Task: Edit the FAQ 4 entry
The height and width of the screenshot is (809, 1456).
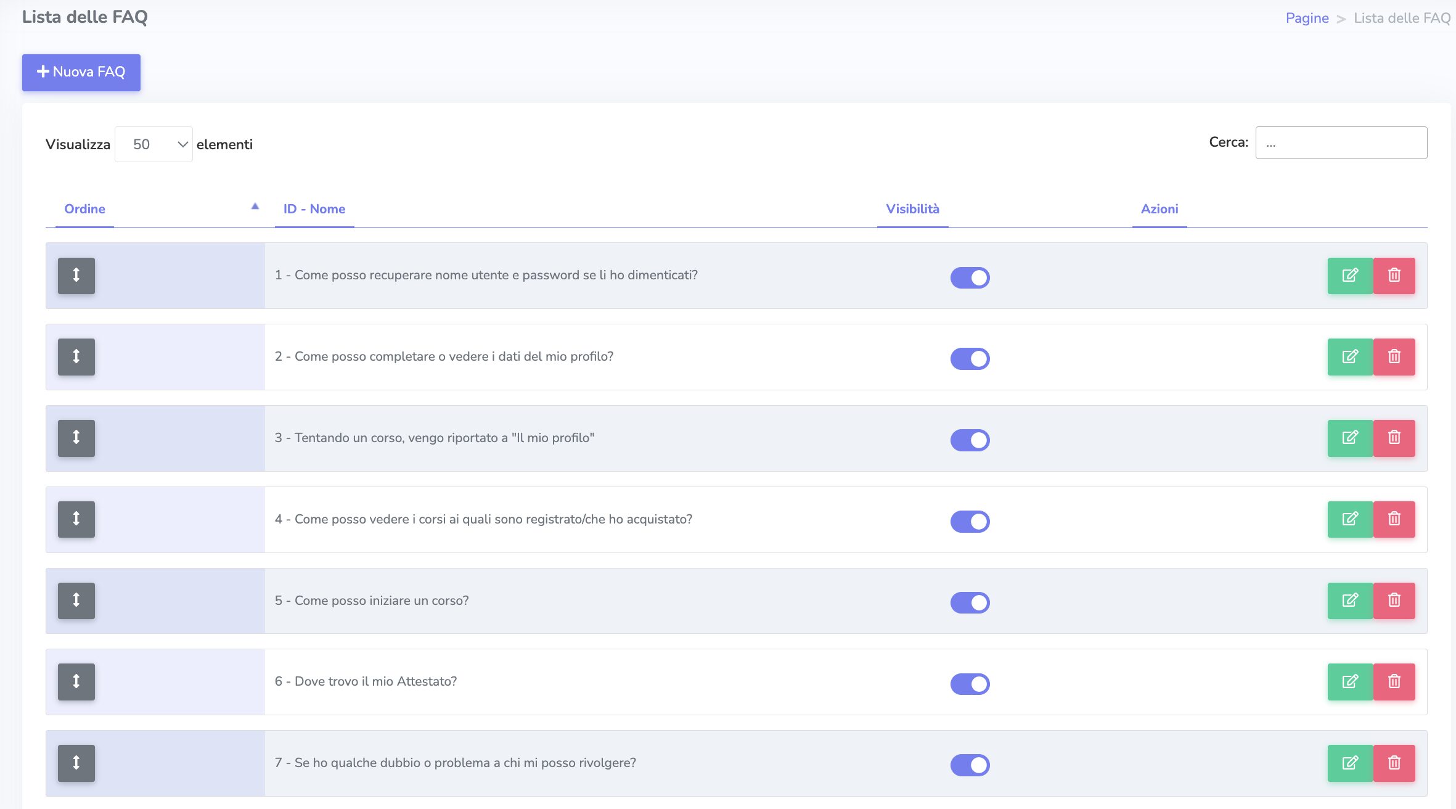Action: 1349,519
